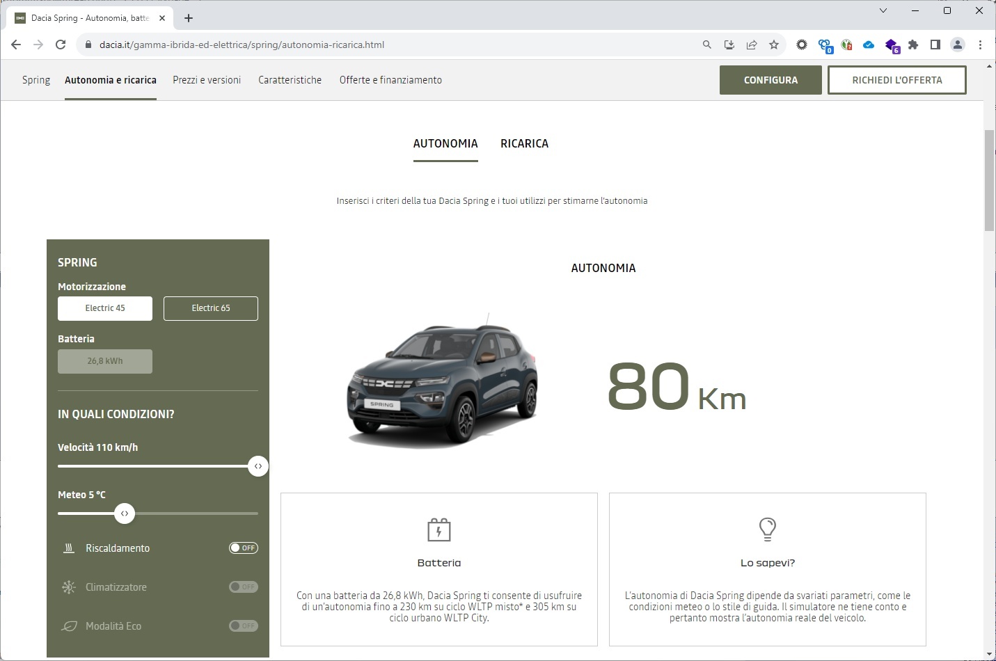Click the page vertical scrollbar
The image size is (996, 661).
989,180
